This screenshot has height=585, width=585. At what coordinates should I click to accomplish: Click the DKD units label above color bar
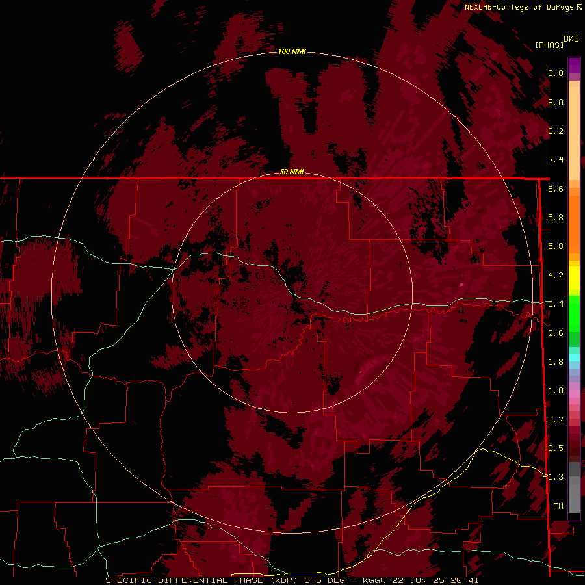pos(571,39)
